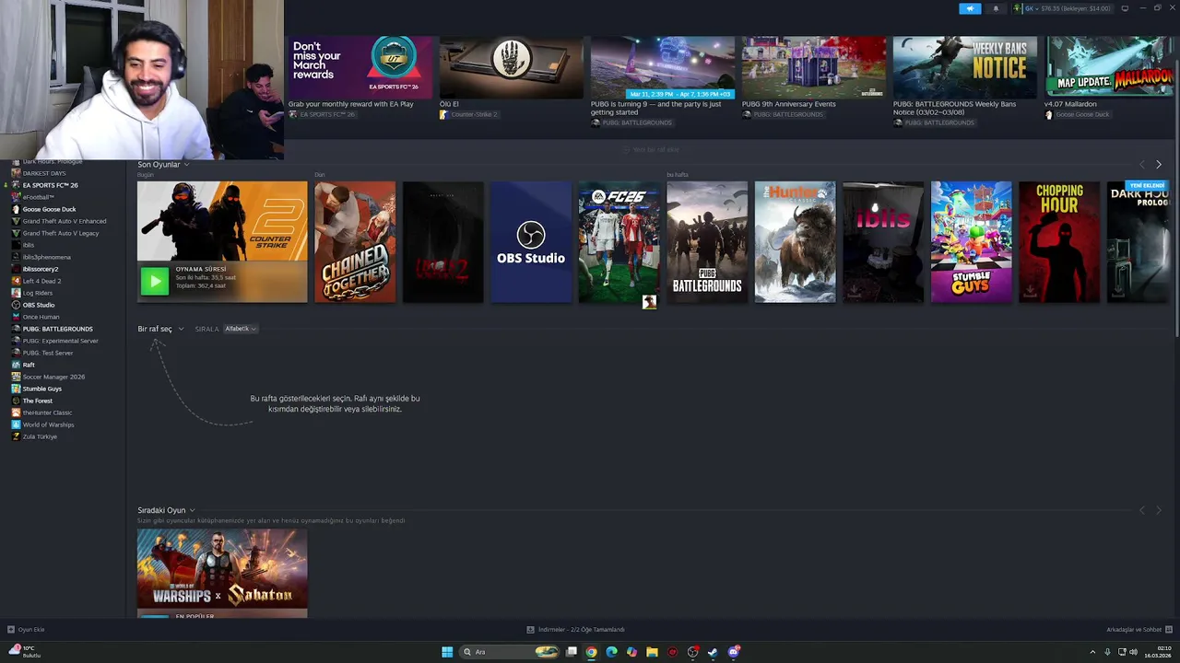
Task: Open the PUBG Battlegrounds cover tile
Action: tap(707, 242)
